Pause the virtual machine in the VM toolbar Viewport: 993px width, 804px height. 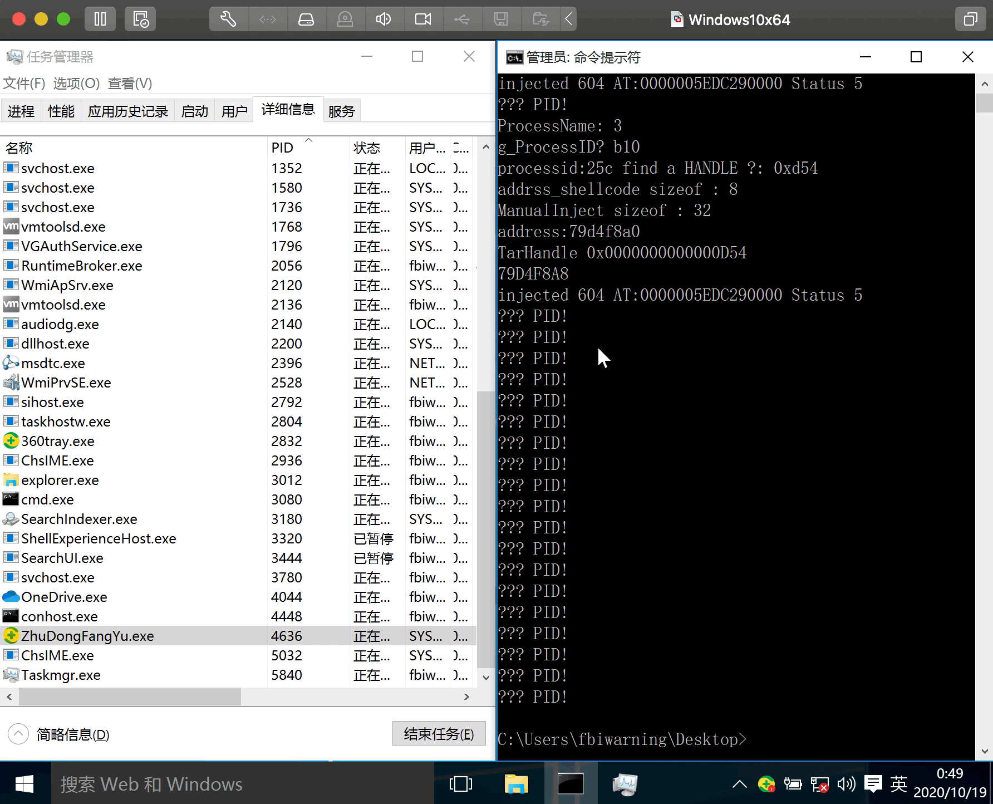(100, 19)
